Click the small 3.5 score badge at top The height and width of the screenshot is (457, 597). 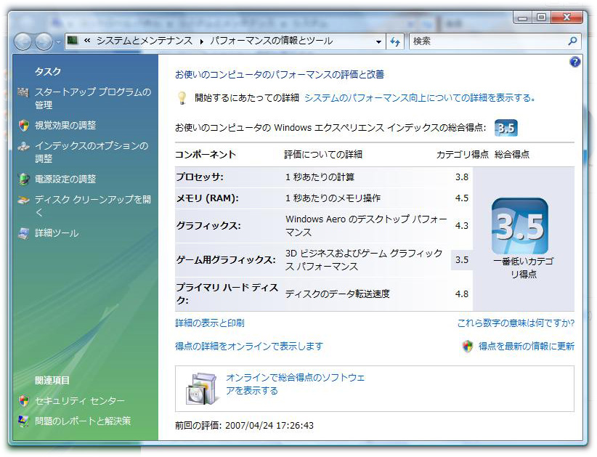(505, 128)
